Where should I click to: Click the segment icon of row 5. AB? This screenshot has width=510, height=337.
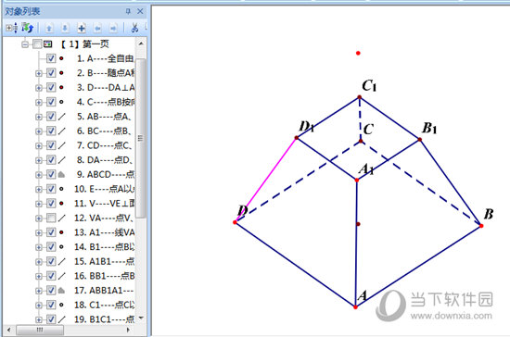pos(61,117)
